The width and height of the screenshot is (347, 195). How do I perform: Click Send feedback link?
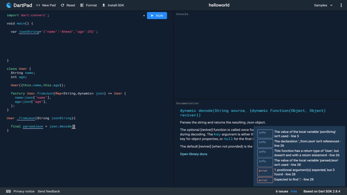(x=49, y=191)
